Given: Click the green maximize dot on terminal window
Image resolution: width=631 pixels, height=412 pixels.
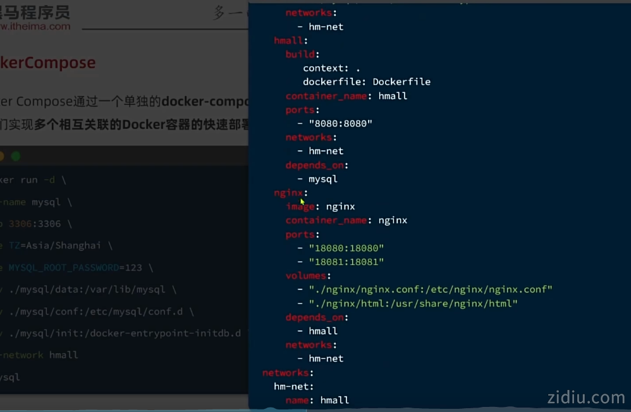Looking at the screenshot, I should pos(16,156).
